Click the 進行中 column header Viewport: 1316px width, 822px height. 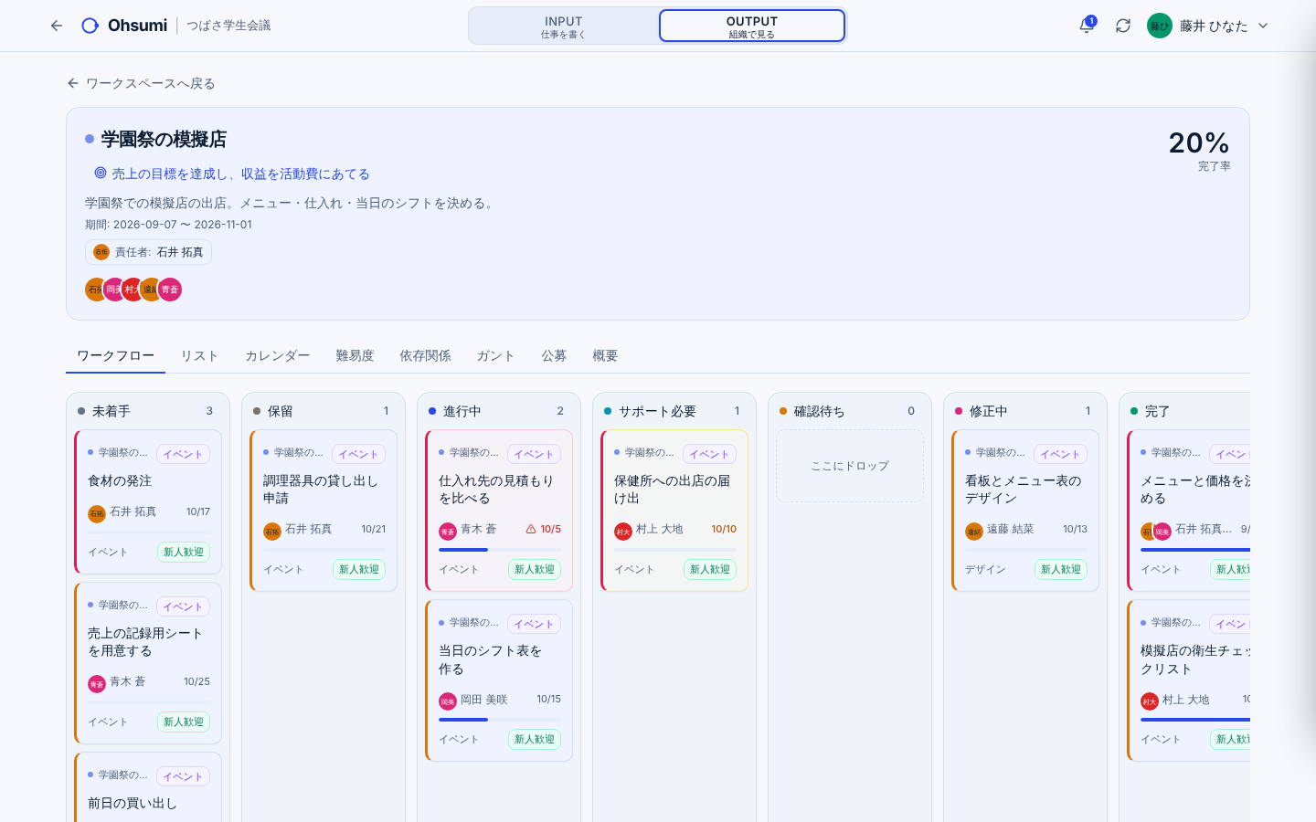coord(499,411)
